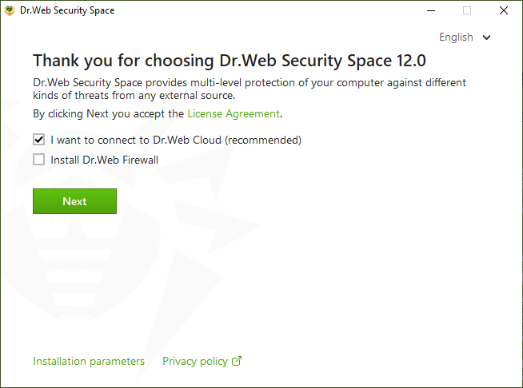Image resolution: width=523 pixels, height=388 pixels.
Task: Click the 'Install Dr.Web Firewall' label text
Action: (105, 160)
